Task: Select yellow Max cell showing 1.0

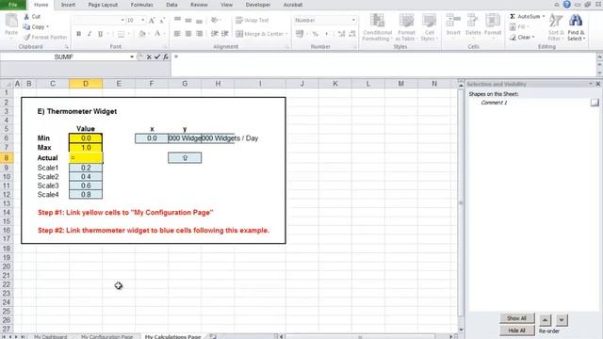Action: pos(86,148)
